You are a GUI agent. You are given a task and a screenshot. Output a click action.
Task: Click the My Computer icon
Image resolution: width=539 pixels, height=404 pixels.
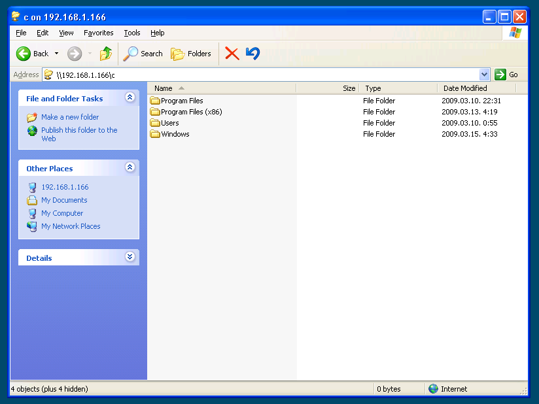point(32,214)
